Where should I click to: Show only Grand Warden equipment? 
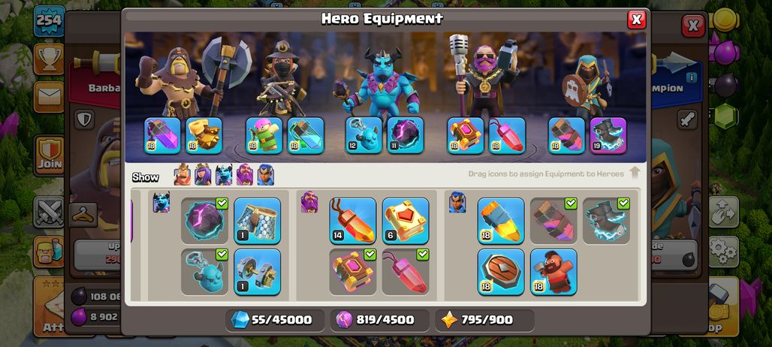(x=245, y=175)
